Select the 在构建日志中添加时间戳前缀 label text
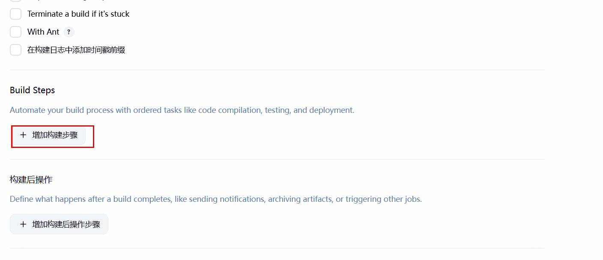 pos(76,50)
